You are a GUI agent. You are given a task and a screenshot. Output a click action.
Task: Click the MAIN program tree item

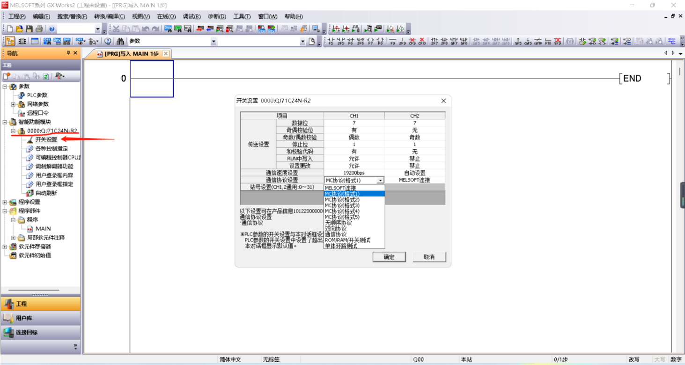[43, 229]
